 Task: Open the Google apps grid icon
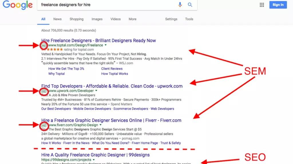pos(262,5)
